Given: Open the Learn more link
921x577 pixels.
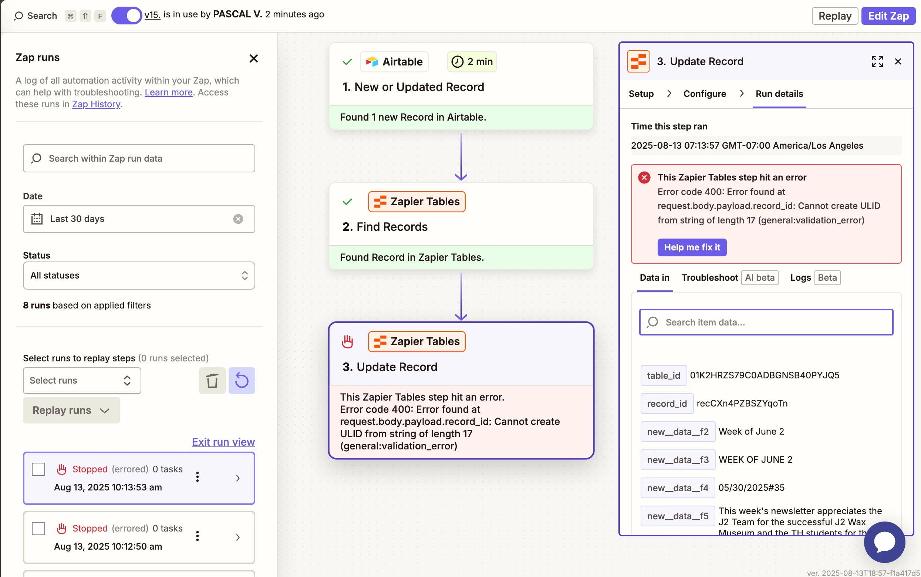Looking at the screenshot, I should 169,92.
